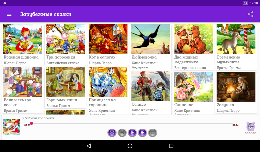Open the Кот в сапогах story image
Viewport: 260px width, 152px height.
click(108, 39)
